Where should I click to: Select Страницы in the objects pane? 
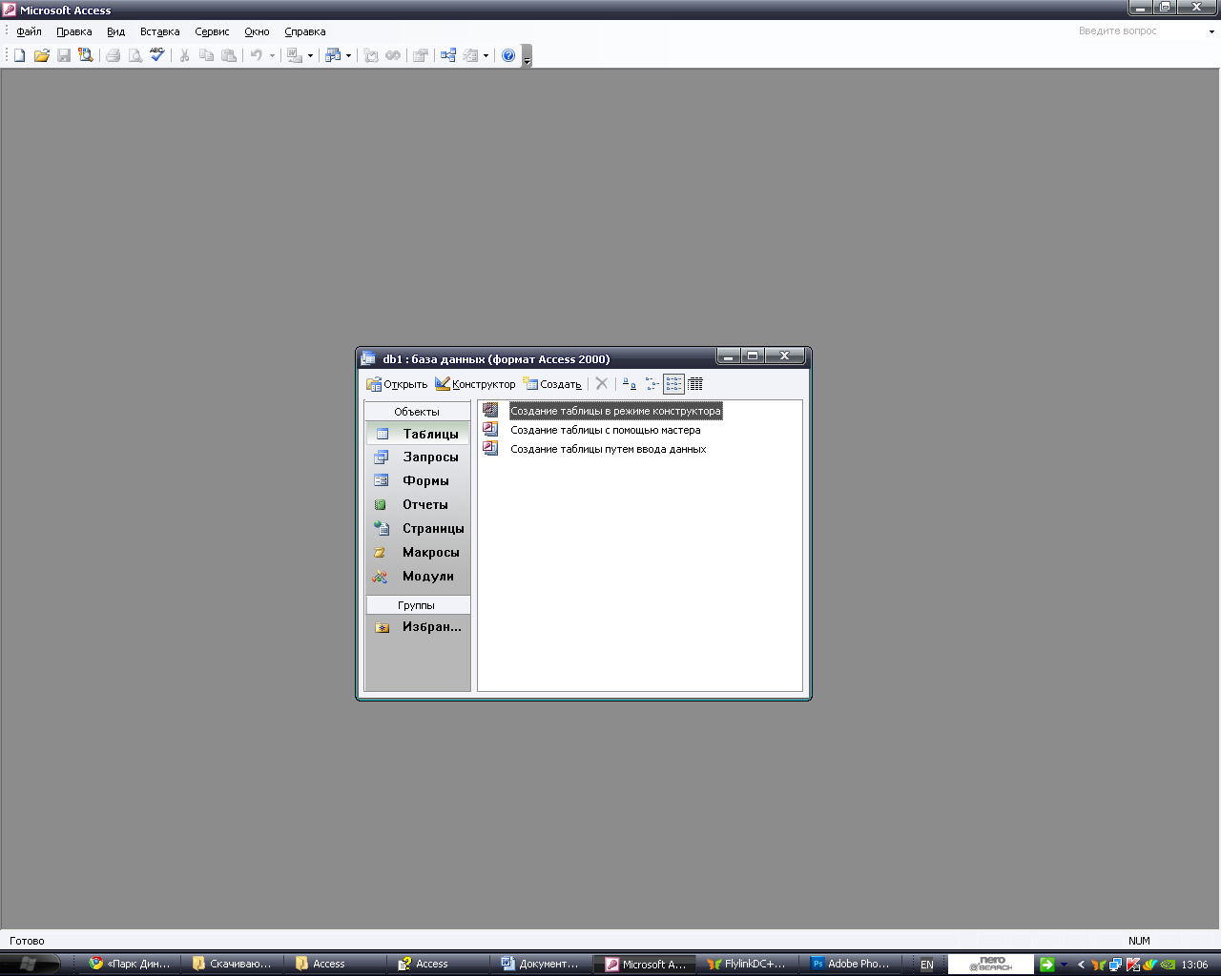coord(418,529)
